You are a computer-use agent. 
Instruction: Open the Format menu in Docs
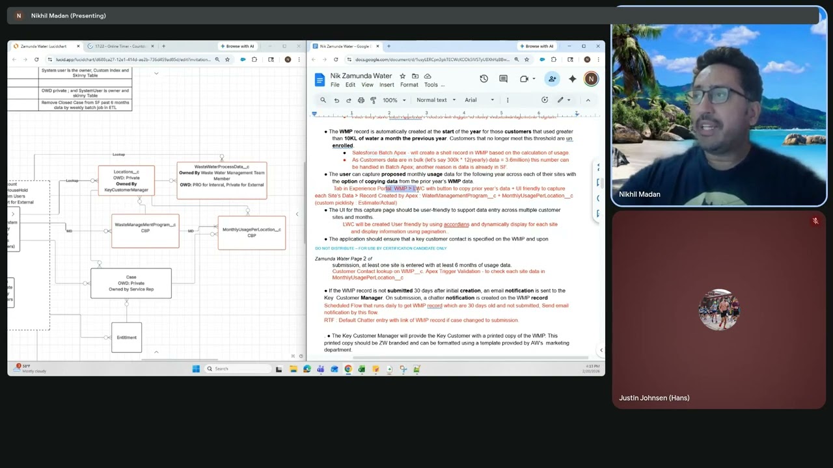click(409, 85)
